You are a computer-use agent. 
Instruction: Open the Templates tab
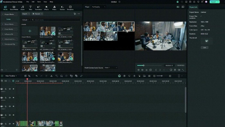[x=70, y=8]
